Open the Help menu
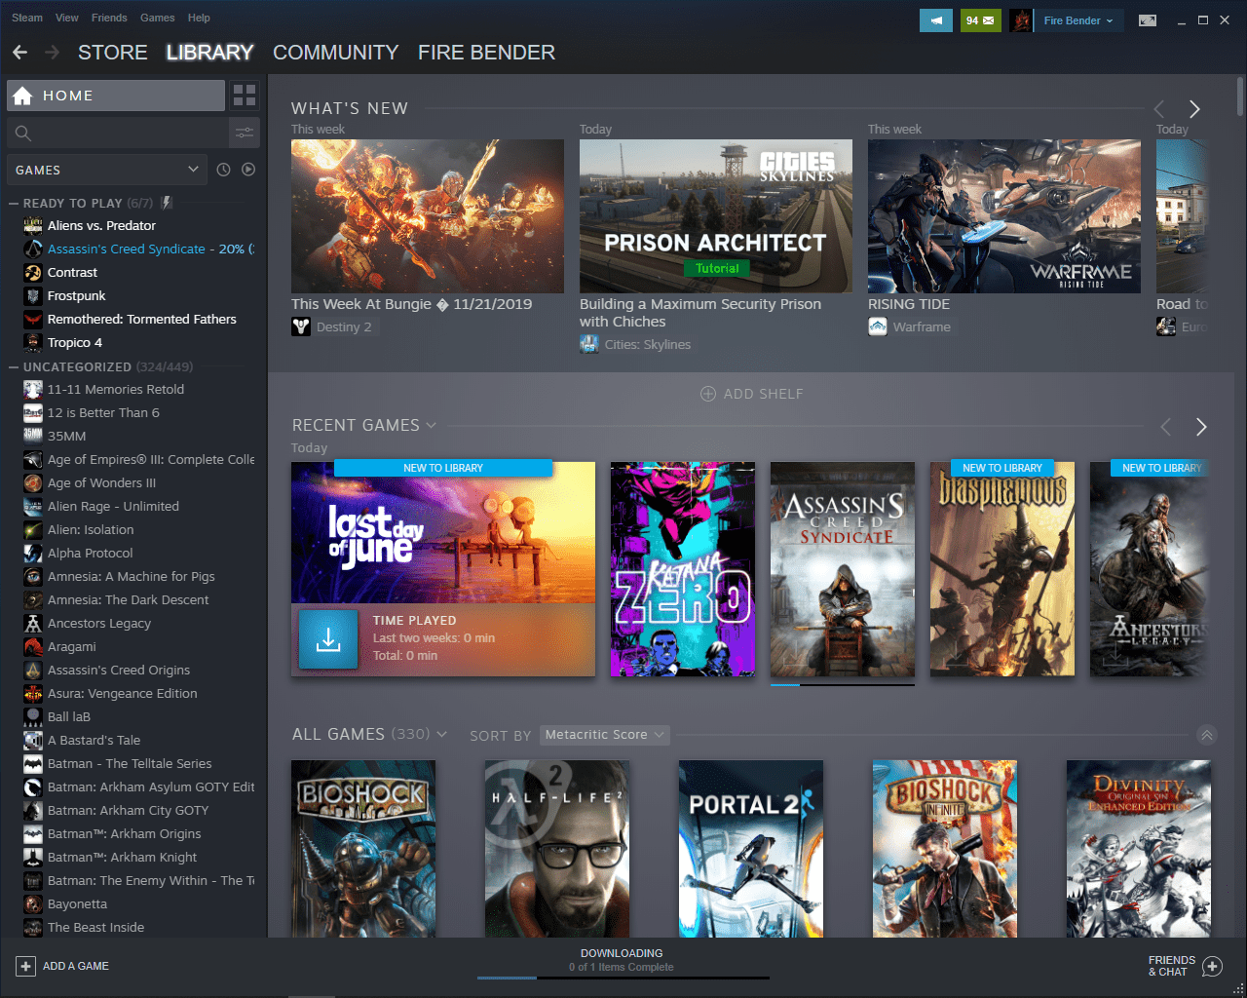 pyautogui.click(x=199, y=18)
